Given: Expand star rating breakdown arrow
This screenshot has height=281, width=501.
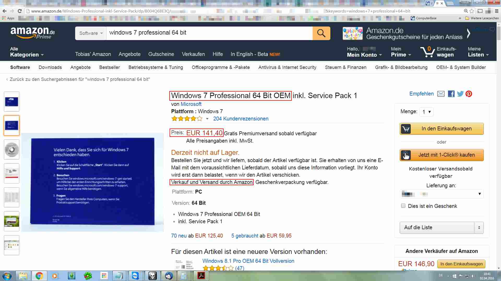Looking at the screenshot, I should 207,119.
